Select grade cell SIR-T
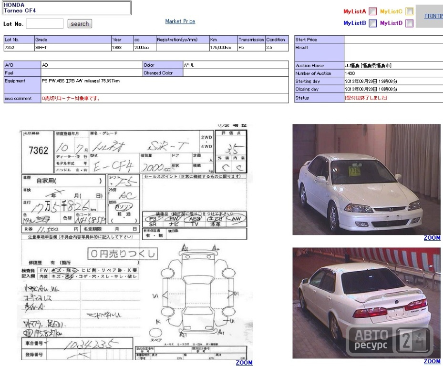This screenshot has height=366, width=443. tap(73, 48)
